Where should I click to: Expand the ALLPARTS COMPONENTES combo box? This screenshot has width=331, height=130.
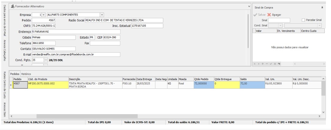click(x=102, y=15)
